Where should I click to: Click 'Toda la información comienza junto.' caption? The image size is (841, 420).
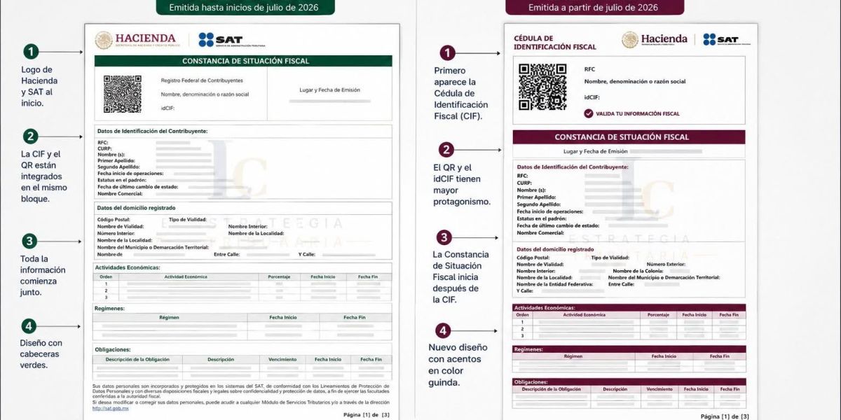[x=43, y=275]
